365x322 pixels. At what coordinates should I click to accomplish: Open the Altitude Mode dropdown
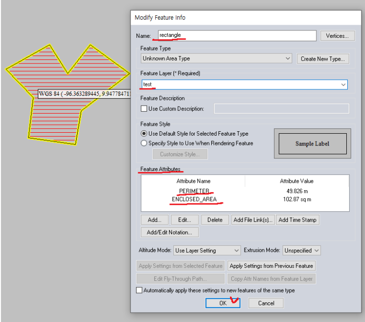[207, 250]
